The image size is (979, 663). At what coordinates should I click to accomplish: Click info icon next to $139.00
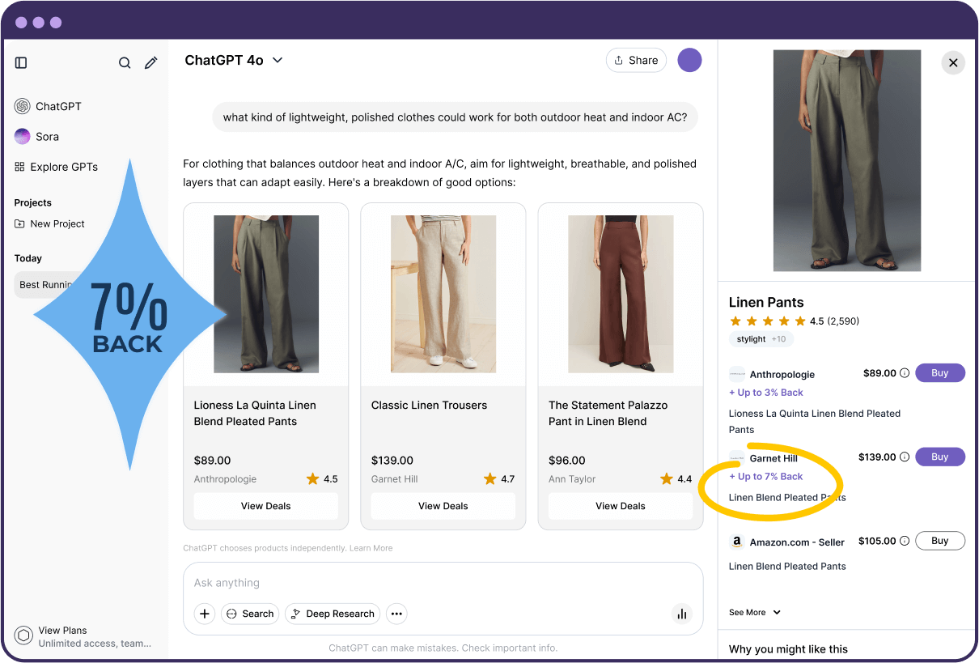(905, 457)
